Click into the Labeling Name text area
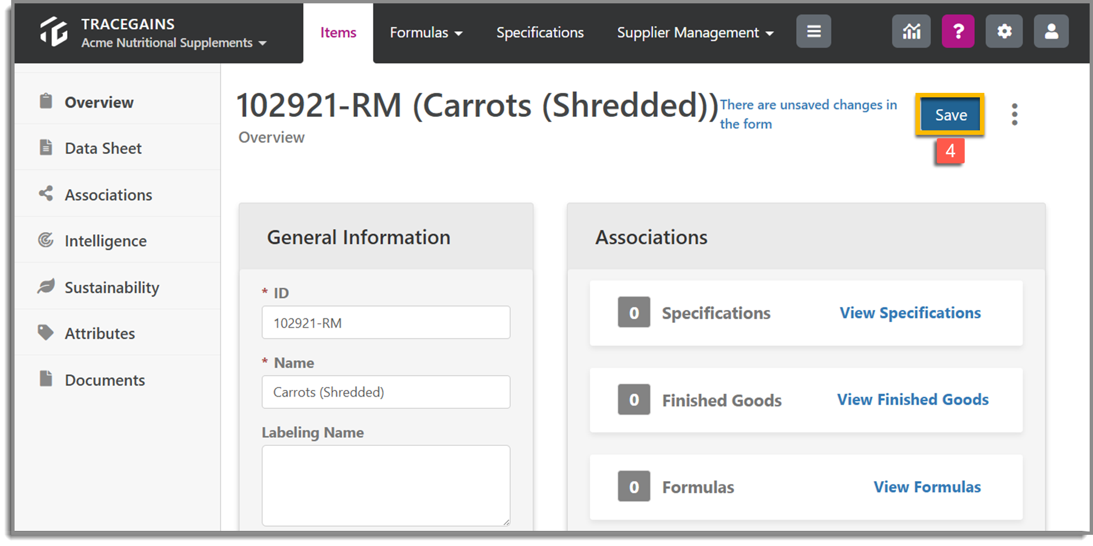The image size is (1093, 546). [386, 486]
